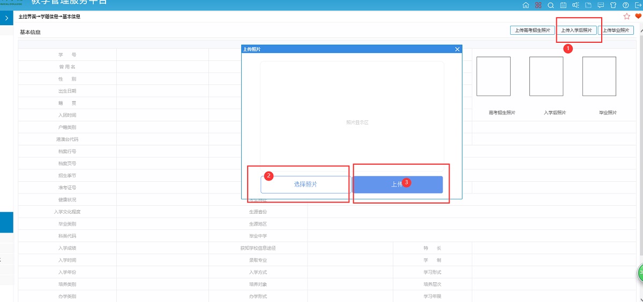
Task: Click the orange heart icon
Action: pyautogui.click(x=638, y=17)
